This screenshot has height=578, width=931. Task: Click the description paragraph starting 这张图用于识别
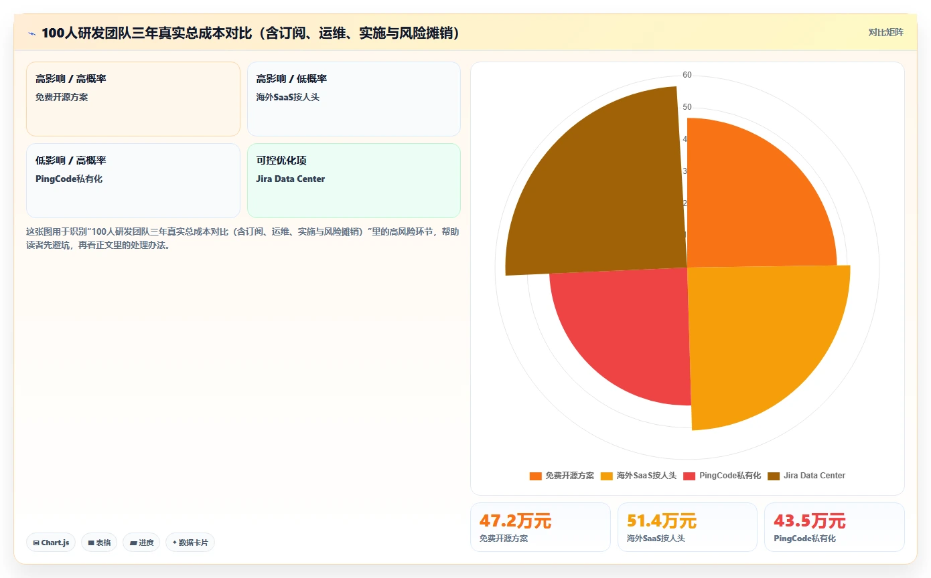242,238
